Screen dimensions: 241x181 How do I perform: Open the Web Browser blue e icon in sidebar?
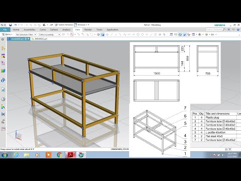click(x=3, y=80)
